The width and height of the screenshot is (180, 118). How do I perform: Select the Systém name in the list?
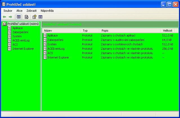tap(52, 44)
